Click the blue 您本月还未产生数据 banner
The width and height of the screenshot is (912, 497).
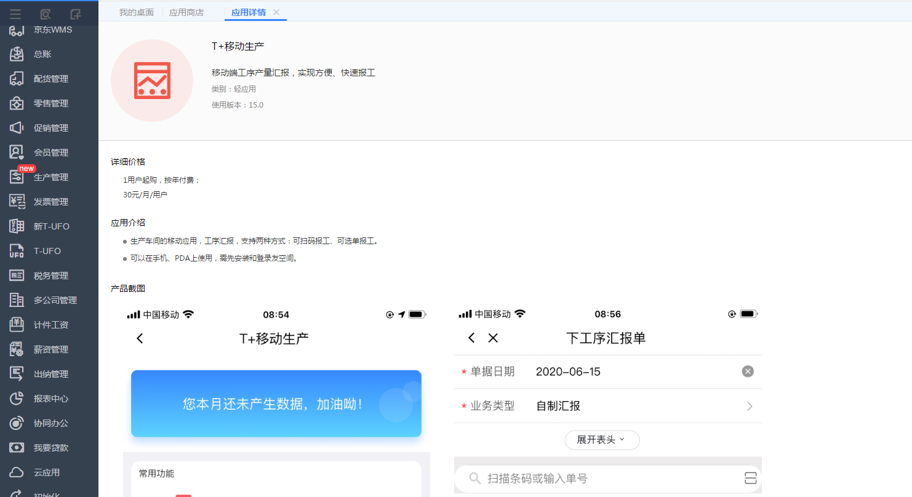[276, 404]
